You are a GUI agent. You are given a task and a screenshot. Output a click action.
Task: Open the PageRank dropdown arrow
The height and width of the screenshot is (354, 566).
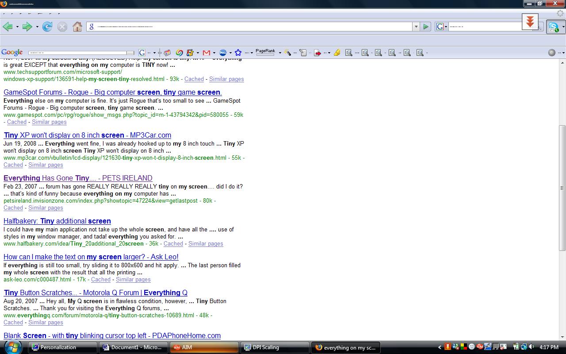pyautogui.click(x=280, y=53)
